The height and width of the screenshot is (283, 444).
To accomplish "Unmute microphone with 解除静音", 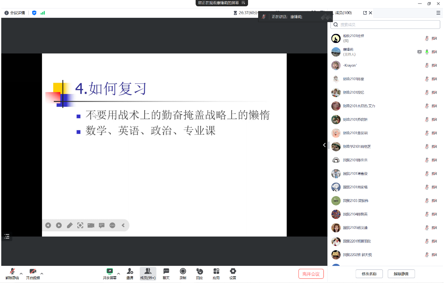I will [x=12, y=273].
